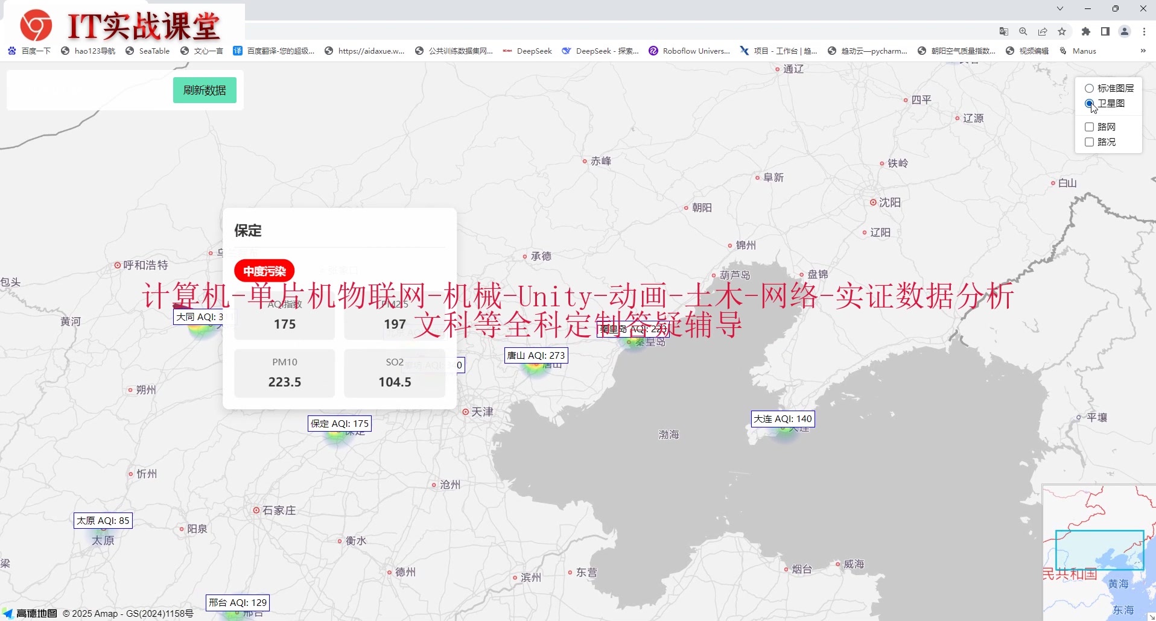
Task: Click the 唐山 AQI: 273 marker label
Action: (536, 356)
